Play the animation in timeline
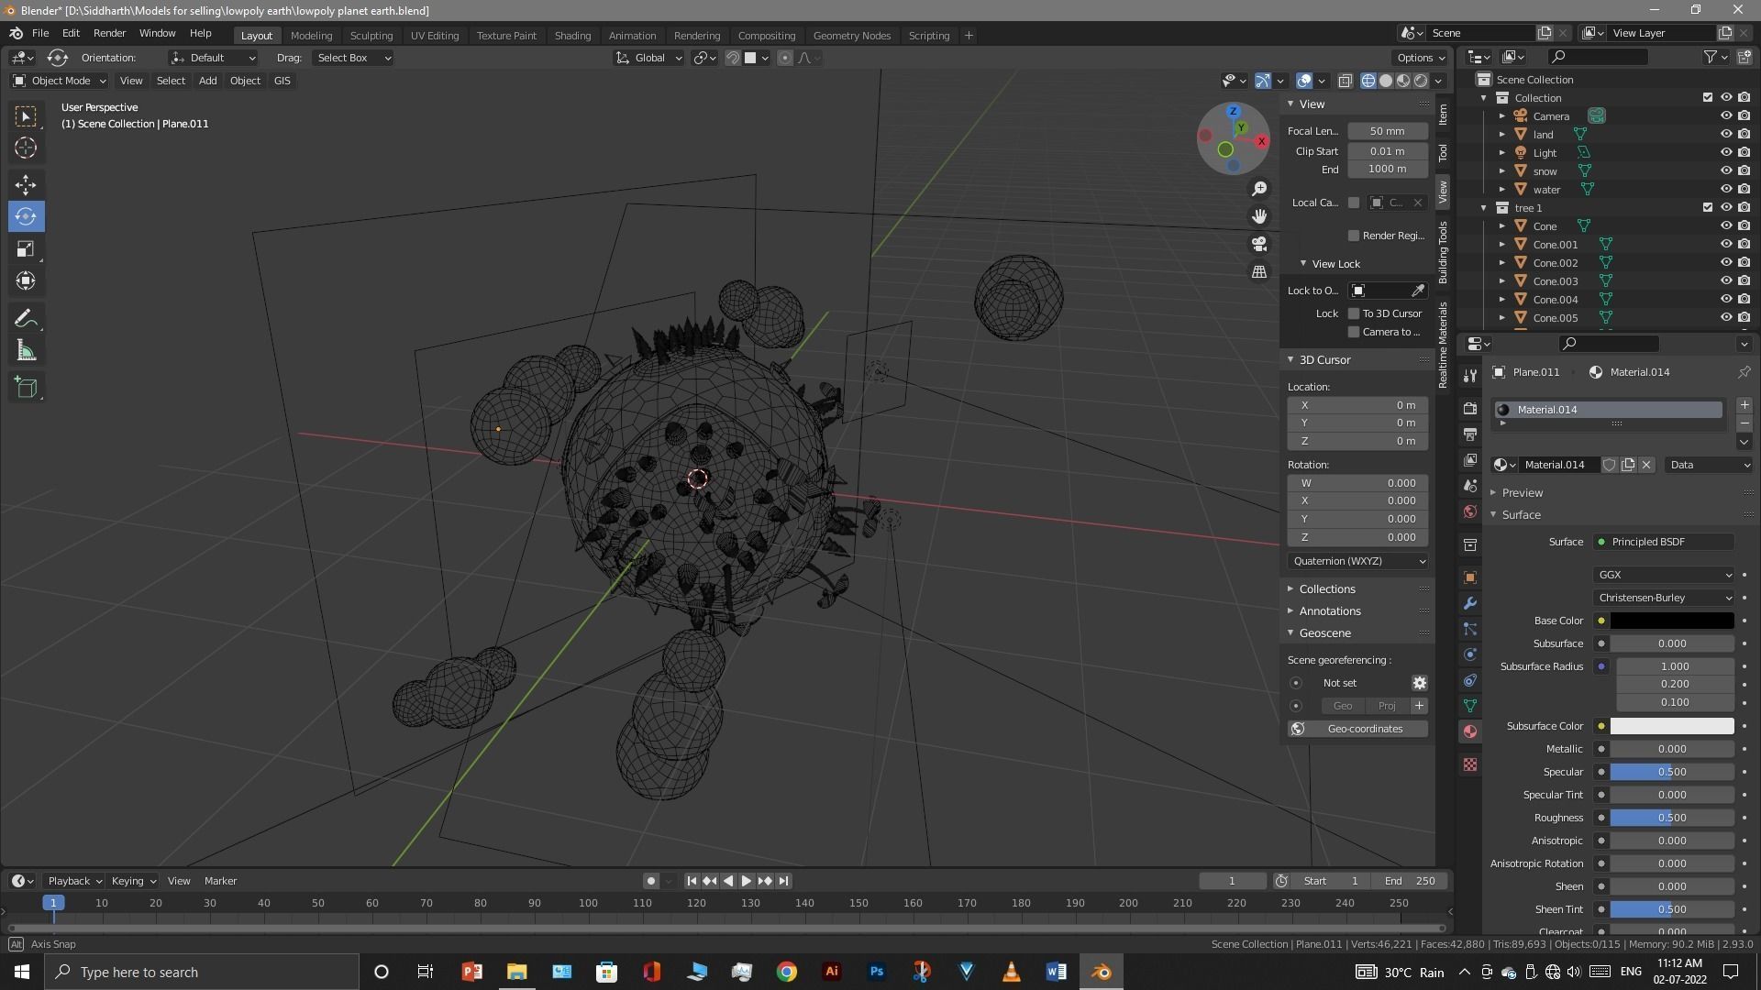Image resolution: width=1761 pixels, height=990 pixels. tap(746, 881)
